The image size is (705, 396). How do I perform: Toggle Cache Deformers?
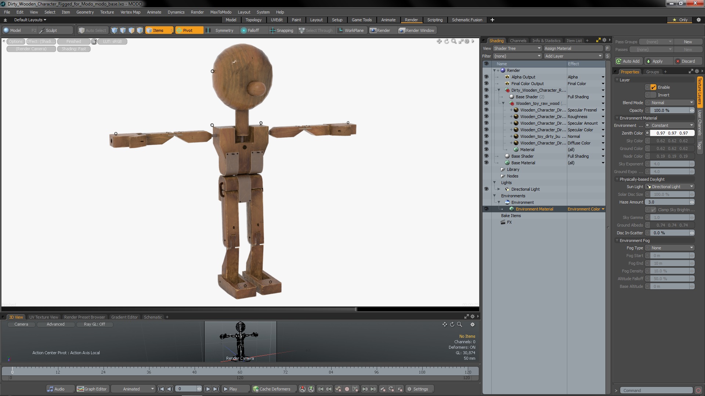(x=274, y=389)
